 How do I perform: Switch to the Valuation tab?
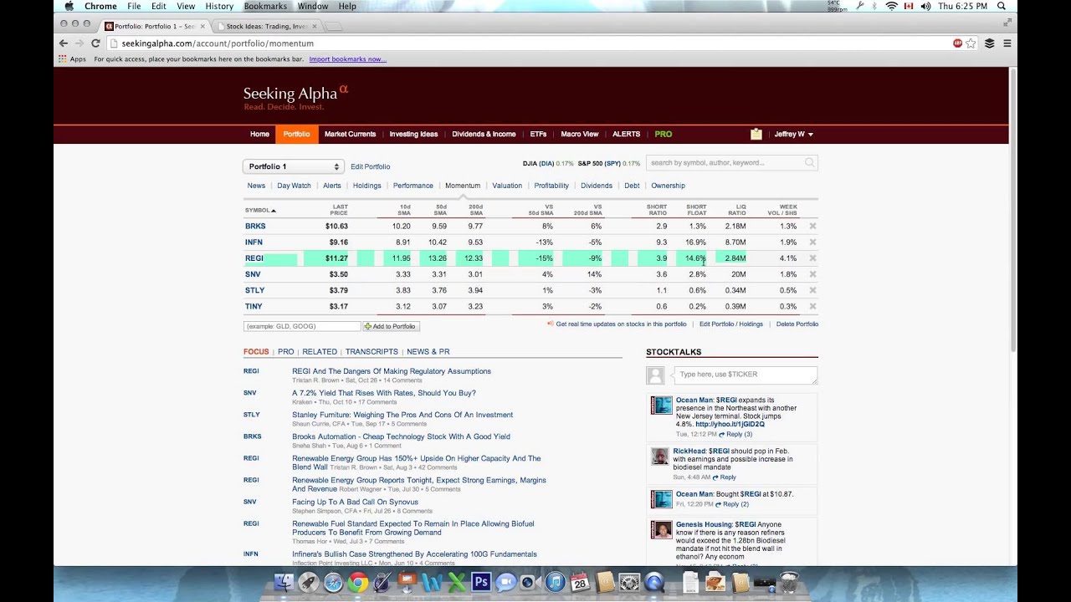pyautogui.click(x=507, y=186)
